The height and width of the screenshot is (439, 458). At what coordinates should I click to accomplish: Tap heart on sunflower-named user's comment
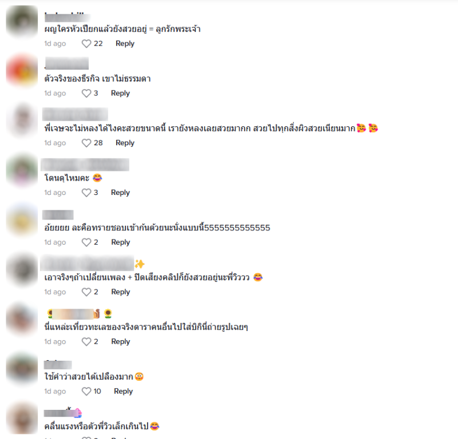86,342
